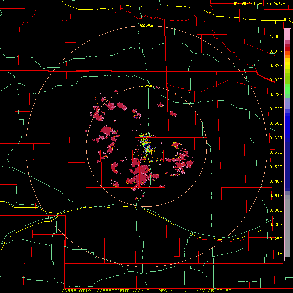293x293 pixels.
Task: Click the 0.253 legend value
Action: [276, 239]
